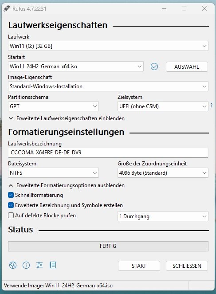Open the About info icon
Image resolution: width=216 pixels, height=294 pixels.
pos(26,265)
